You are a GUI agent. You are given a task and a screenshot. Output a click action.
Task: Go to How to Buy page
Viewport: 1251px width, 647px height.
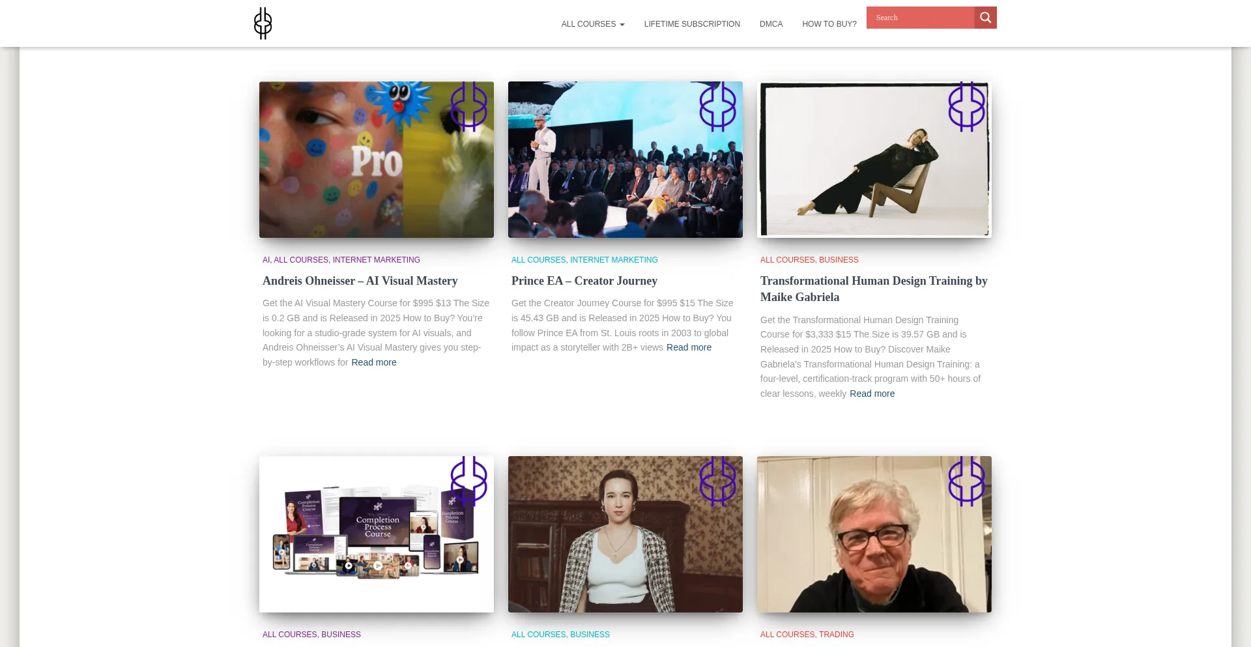point(829,24)
